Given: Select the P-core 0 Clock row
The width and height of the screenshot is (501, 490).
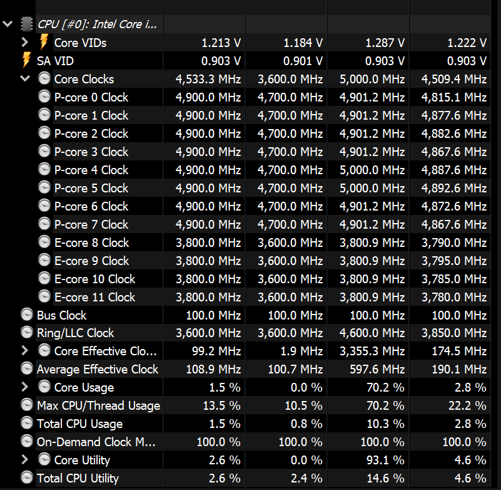Looking at the screenshot, I should tap(91, 97).
